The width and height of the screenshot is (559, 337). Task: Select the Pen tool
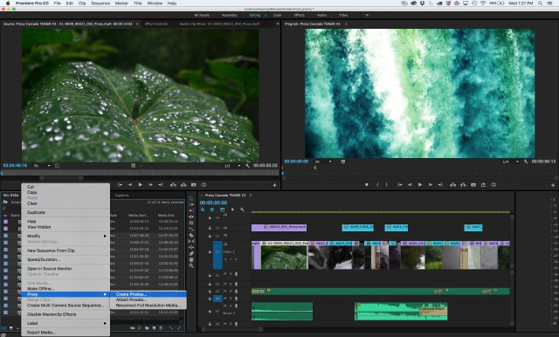click(191, 253)
